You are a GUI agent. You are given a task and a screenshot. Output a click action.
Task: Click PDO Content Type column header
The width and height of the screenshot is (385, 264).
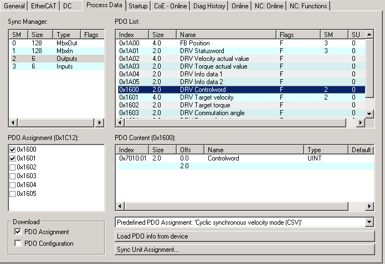tap(326, 149)
